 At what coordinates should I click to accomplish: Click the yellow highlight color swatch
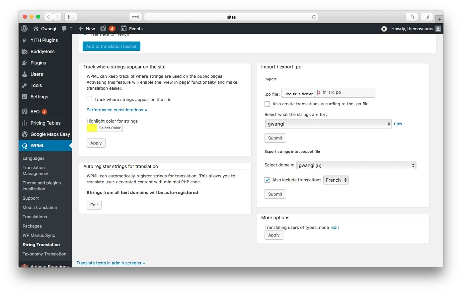(x=92, y=128)
